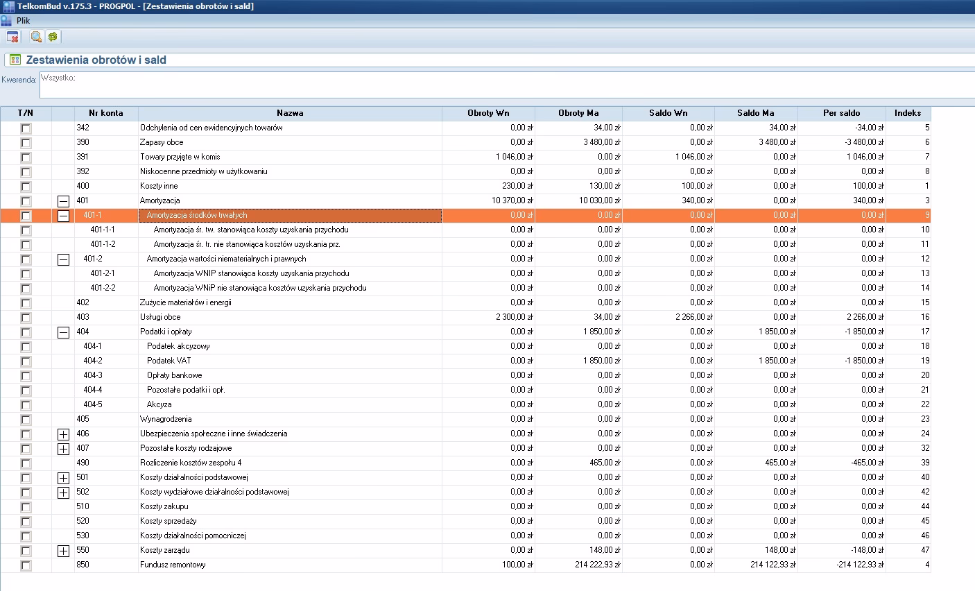This screenshot has height=591, width=975.
Task: Click the Zestawienia obrotów i sald header icon
Action: point(15,60)
